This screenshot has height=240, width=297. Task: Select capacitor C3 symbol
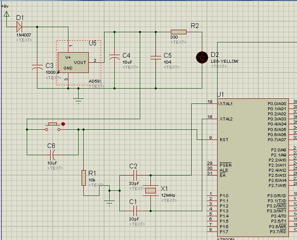tap(37, 67)
